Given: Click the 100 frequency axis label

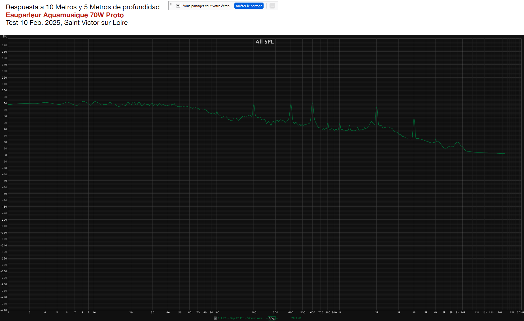Looking at the screenshot, I should click(x=217, y=312).
